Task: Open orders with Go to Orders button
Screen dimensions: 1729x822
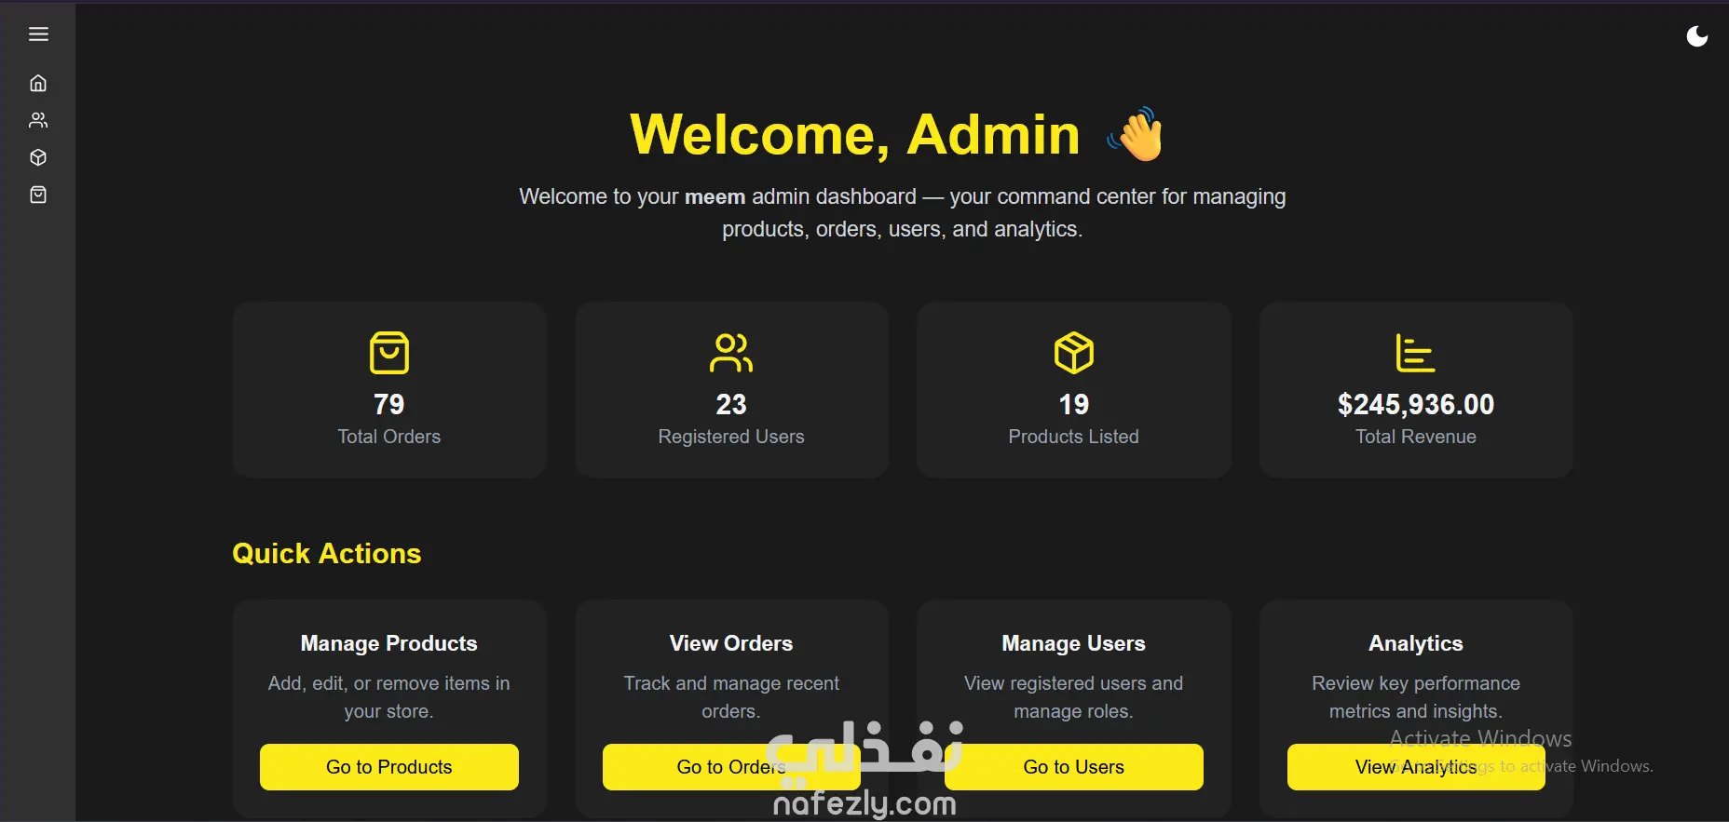Action: click(731, 767)
